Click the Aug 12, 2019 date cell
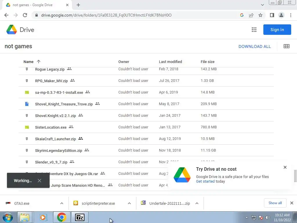The image size is (297, 223). tap(170, 139)
